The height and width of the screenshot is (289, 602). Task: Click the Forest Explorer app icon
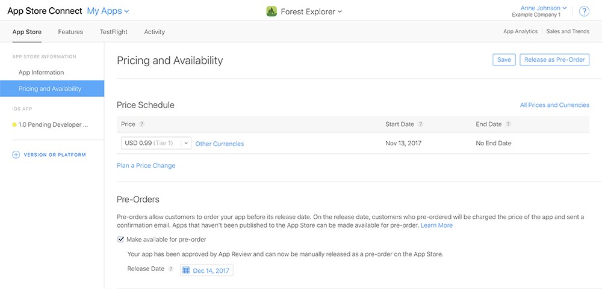272,11
